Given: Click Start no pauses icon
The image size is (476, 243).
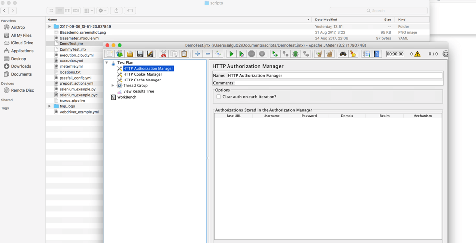Looking at the screenshot, I should (242, 54).
